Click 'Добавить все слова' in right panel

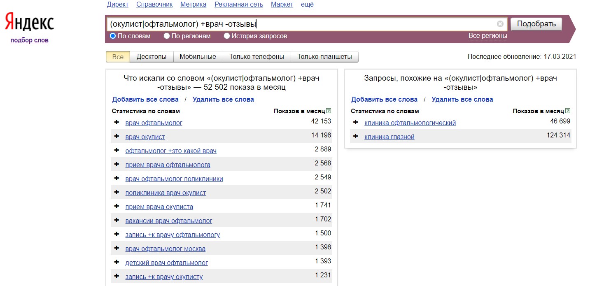pos(384,99)
